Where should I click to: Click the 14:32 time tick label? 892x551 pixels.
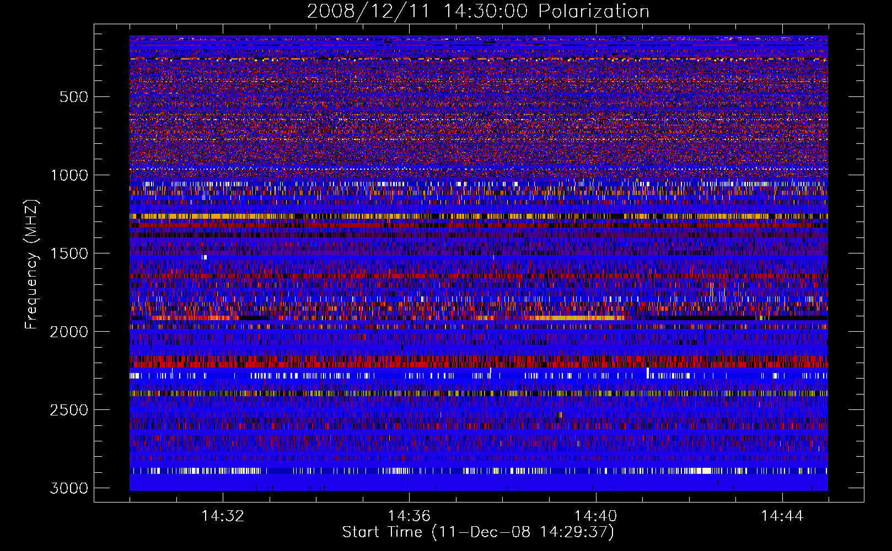pos(223,516)
